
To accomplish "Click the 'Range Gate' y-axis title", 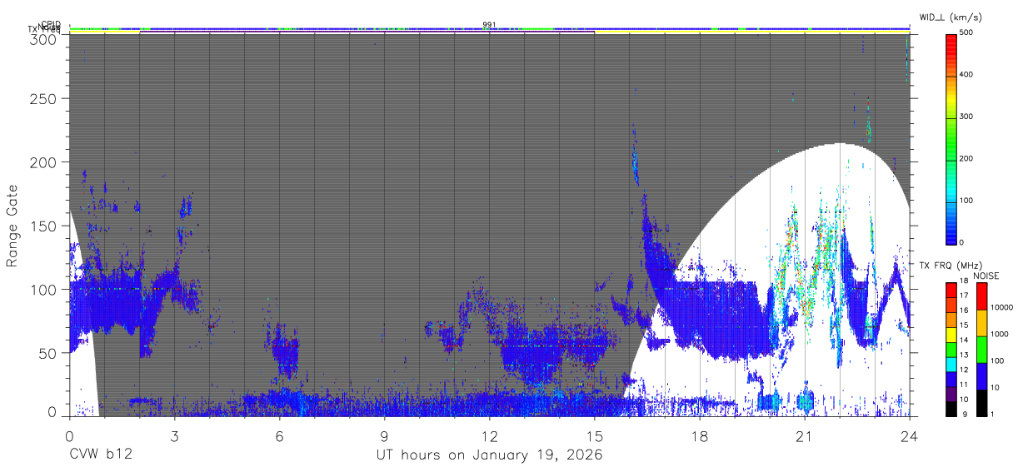I will 12,227.
